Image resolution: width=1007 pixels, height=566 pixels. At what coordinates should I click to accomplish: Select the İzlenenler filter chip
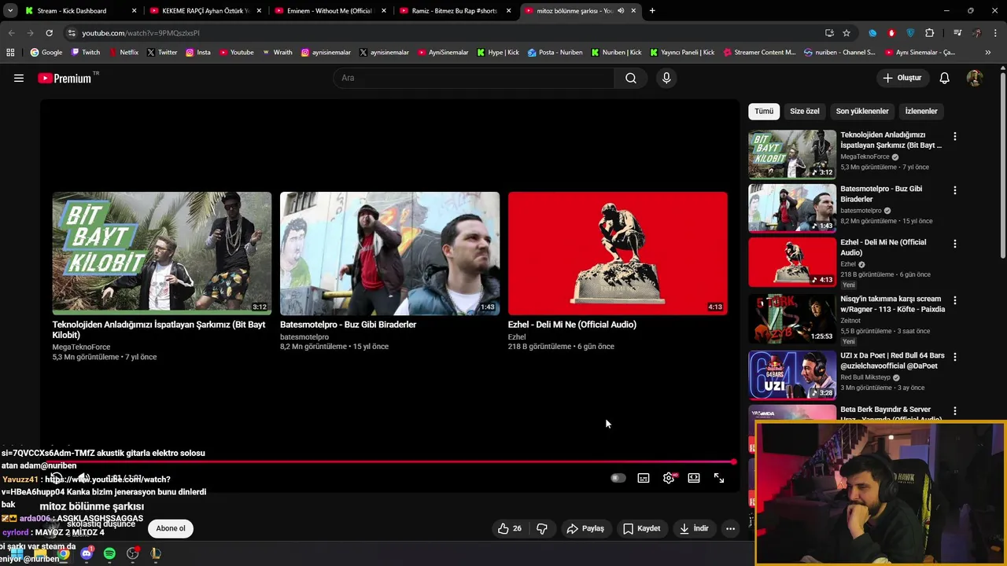(x=920, y=111)
